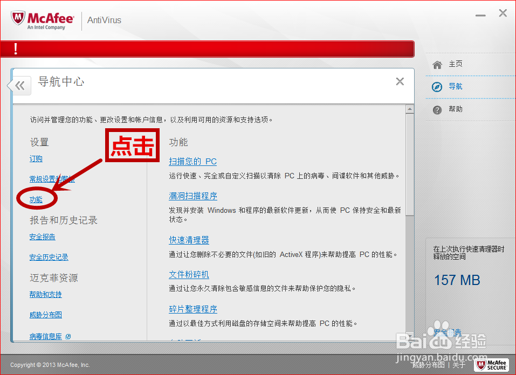
Task: Open 帮助 question mark icon
Action: click(437, 110)
